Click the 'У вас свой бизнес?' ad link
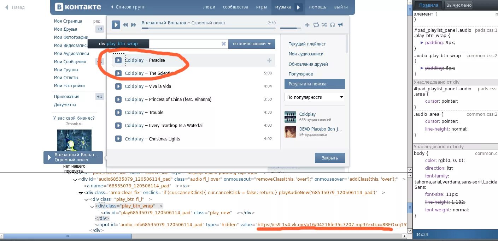498x241 pixels. 74,118
